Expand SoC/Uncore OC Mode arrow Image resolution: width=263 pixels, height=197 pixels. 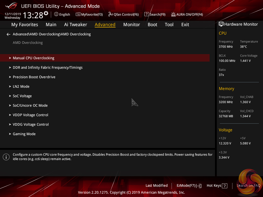(10, 105)
